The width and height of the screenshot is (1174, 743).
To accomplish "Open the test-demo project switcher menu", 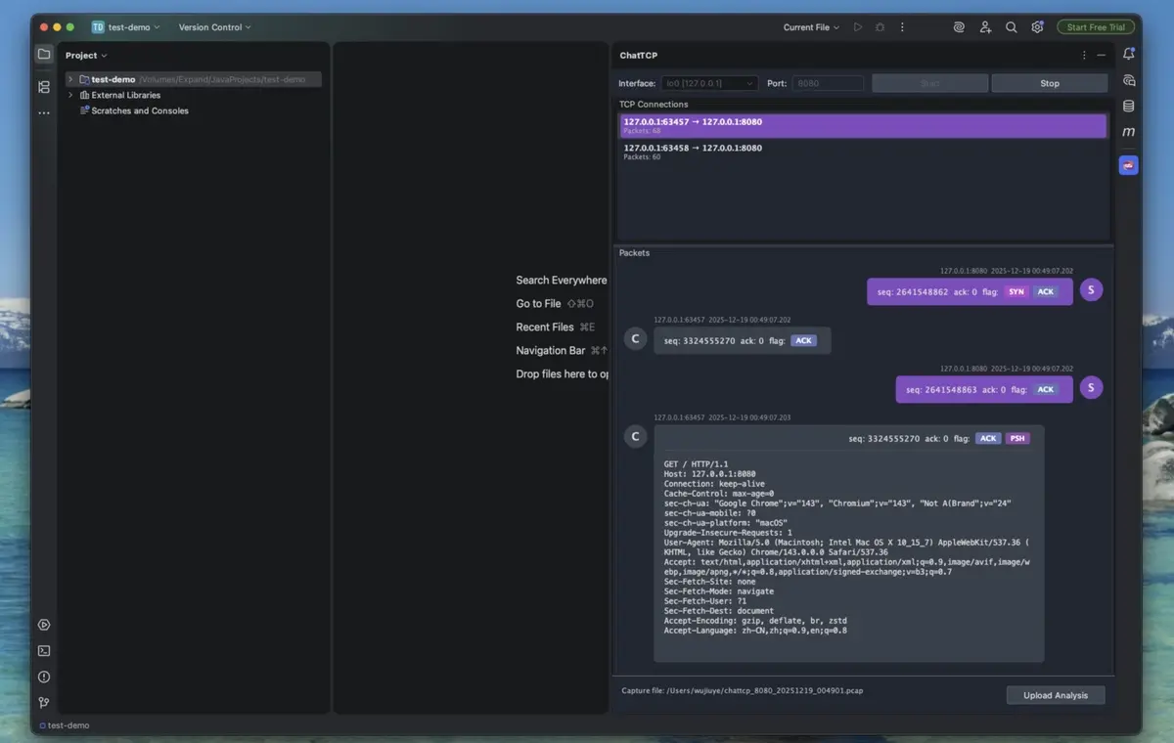I will click(x=126, y=26).
